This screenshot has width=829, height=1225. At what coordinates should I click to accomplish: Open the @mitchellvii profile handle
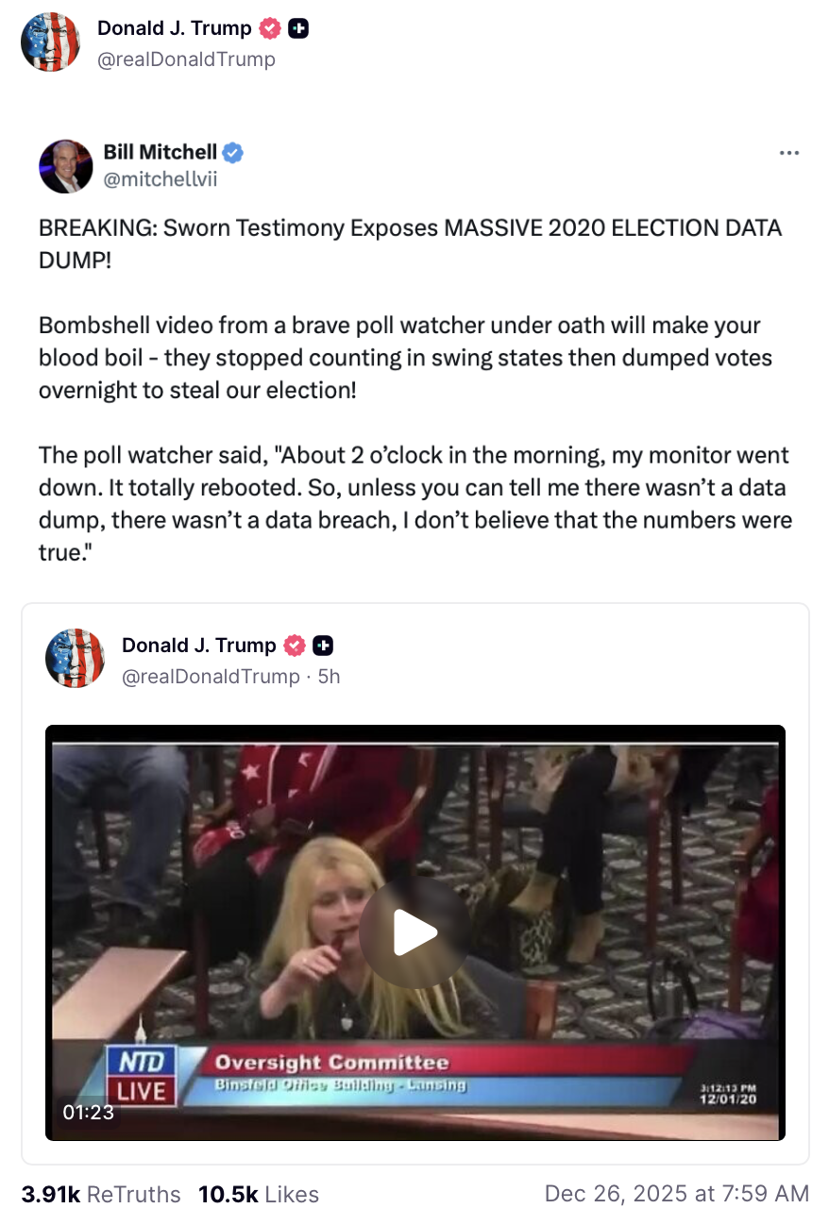160,179
